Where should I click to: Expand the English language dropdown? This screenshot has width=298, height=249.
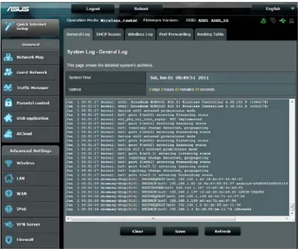click(x=274, y=9)
